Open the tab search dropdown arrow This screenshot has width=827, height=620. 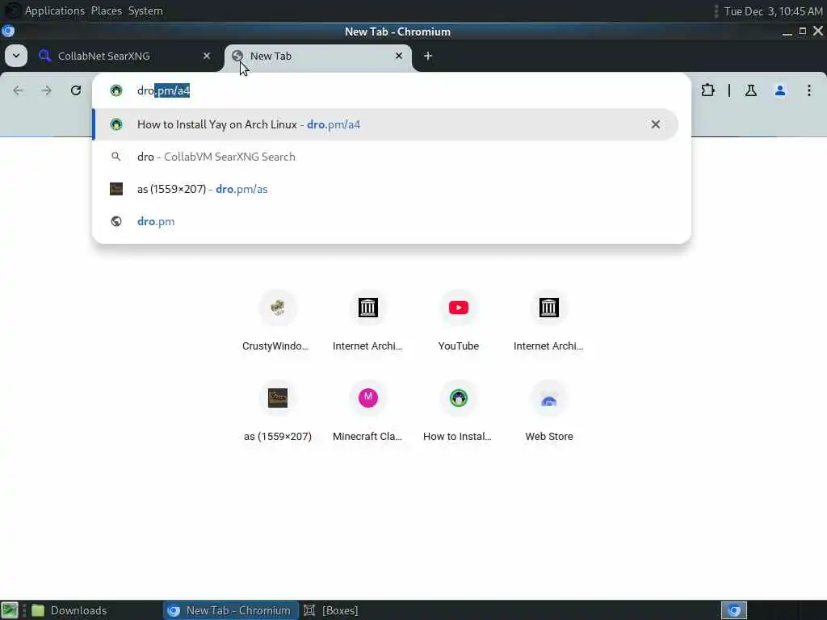click(x=16, y=56)
